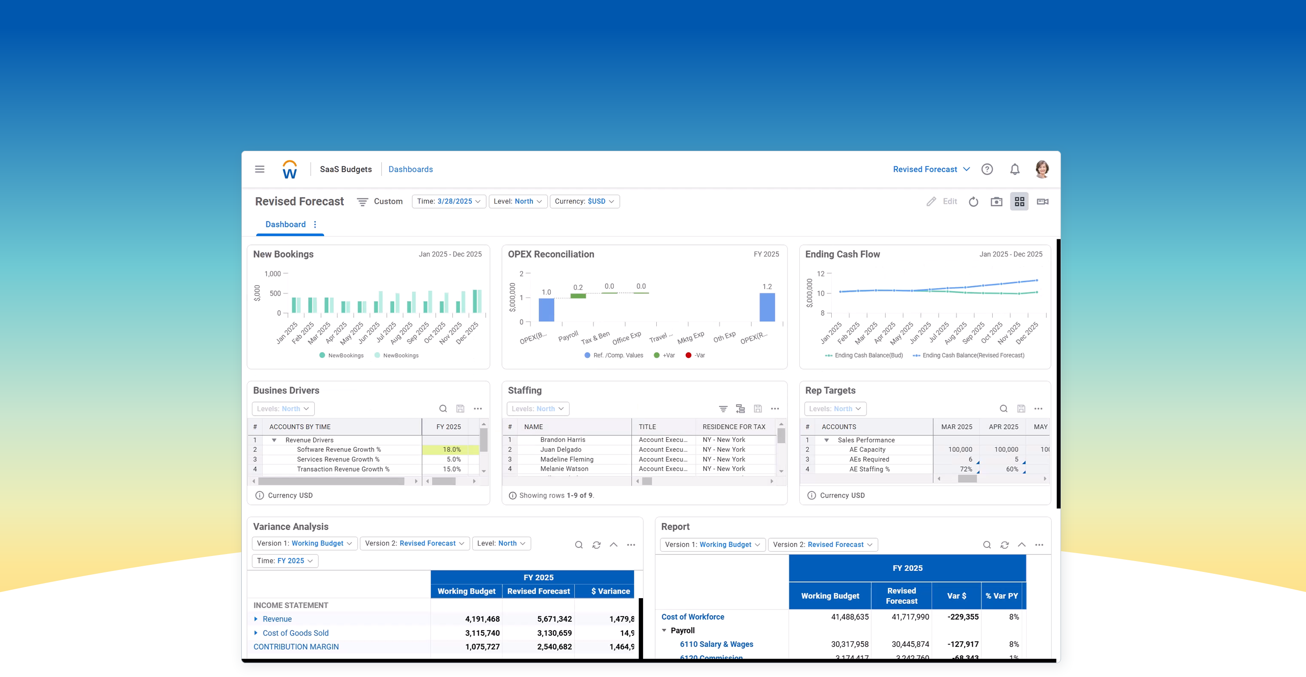Open the notifications bell

(x=1015, y=169)
